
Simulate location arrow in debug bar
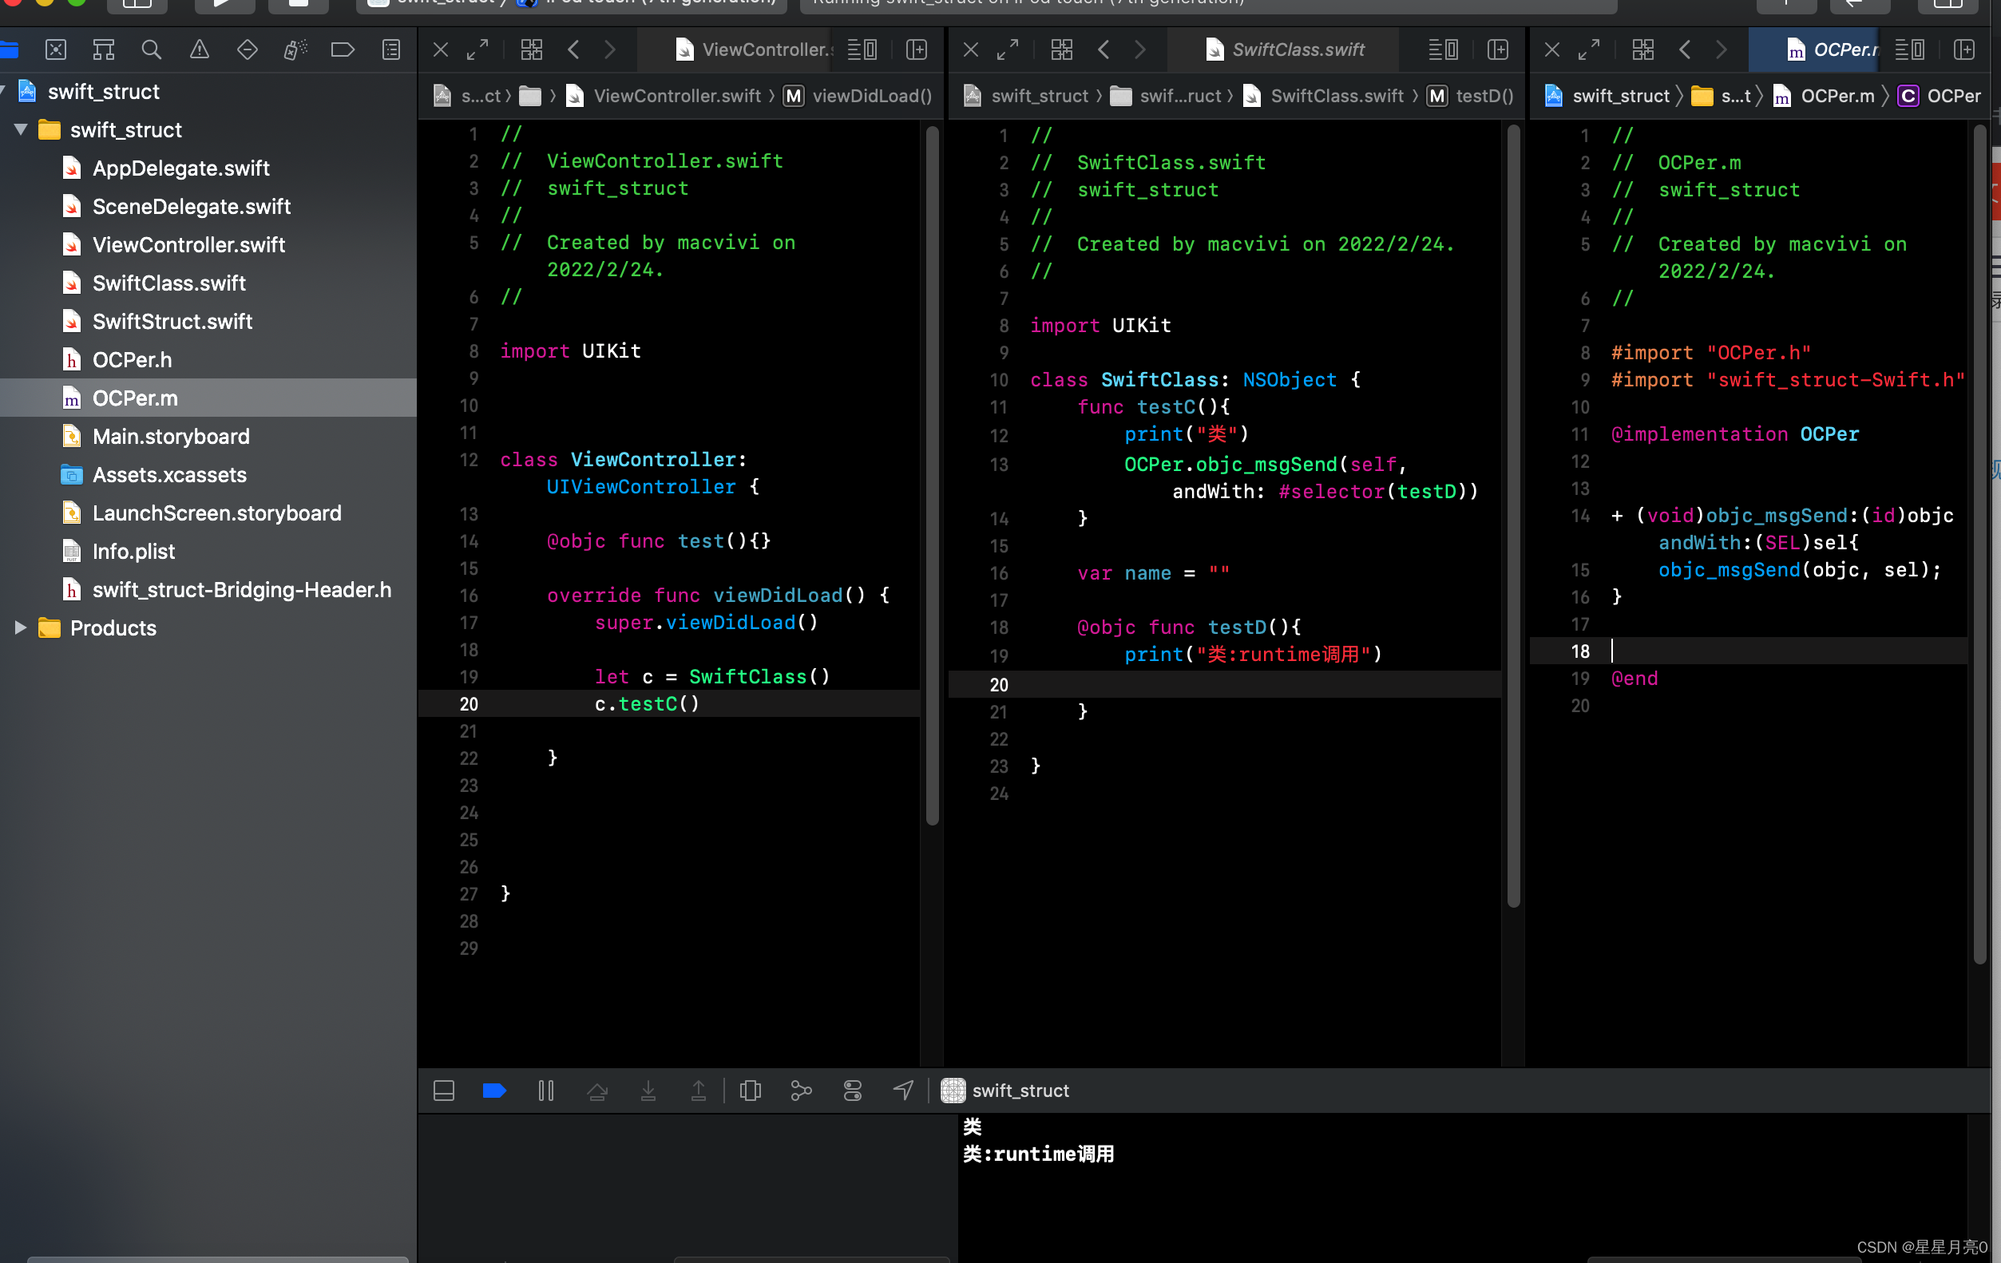click(x=903, y=1091)
